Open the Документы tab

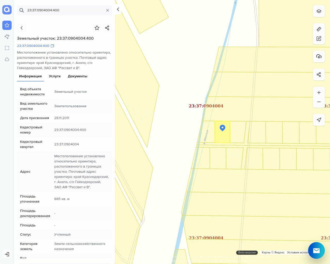[77, 76]
